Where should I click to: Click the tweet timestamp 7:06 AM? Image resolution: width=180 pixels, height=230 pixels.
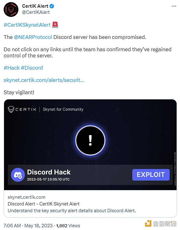click(x=12, y=226)
